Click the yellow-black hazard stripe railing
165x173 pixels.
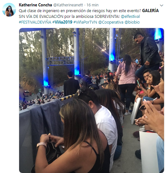tap(68, 97)
